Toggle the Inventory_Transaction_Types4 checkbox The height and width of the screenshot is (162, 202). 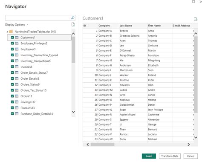12,55
